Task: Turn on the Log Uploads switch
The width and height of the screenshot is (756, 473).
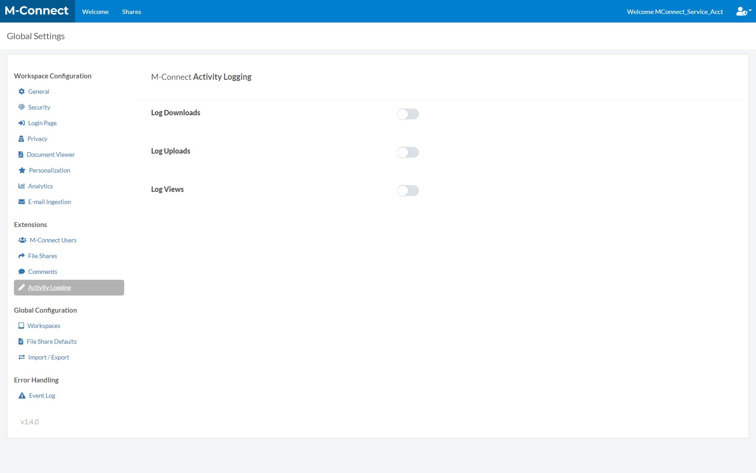Action: (x=408, y=152)
